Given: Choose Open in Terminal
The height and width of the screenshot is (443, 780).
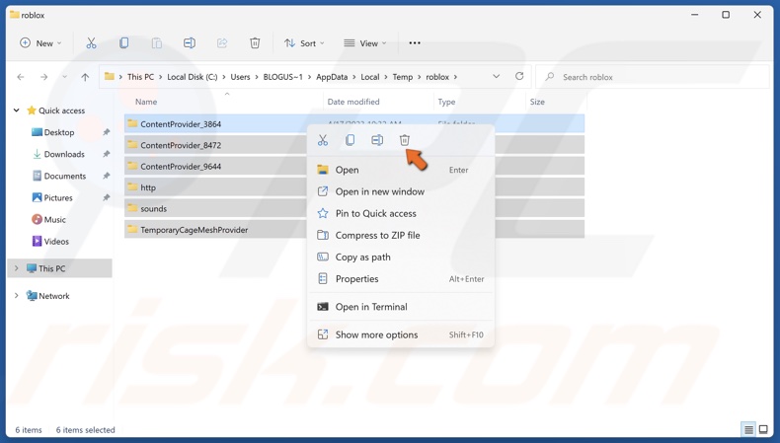Looking at the screenshot, I should (x=401, y=307).
